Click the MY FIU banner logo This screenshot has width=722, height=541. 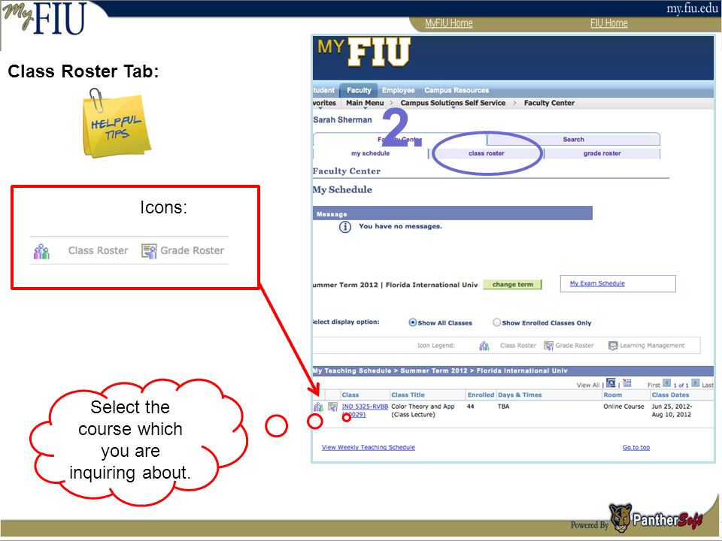tap(364, 52)
